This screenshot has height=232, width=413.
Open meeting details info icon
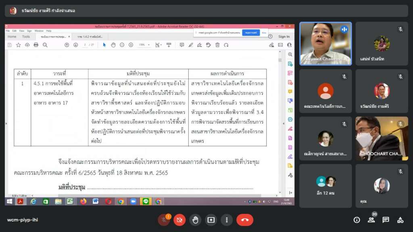(x=357, y=220)
